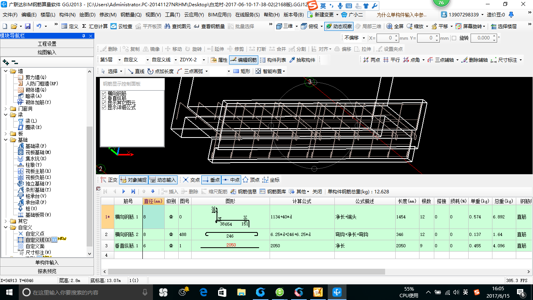Toggle 中点 midpoint snap
This screenshot has width=533, height=300.
coord(231,180)
